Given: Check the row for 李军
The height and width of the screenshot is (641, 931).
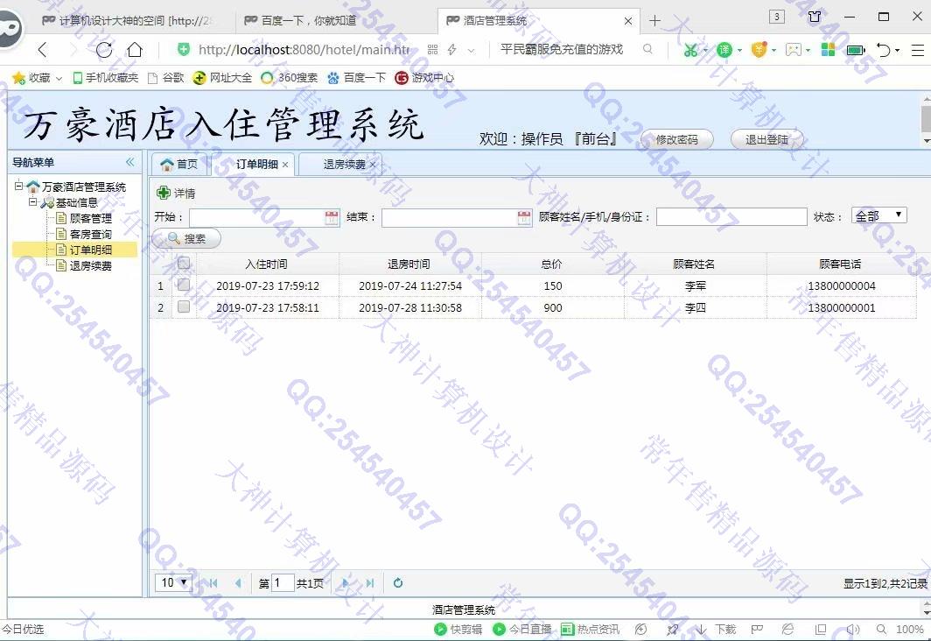Looking at the screenshot, I should [x=184, y=285].
